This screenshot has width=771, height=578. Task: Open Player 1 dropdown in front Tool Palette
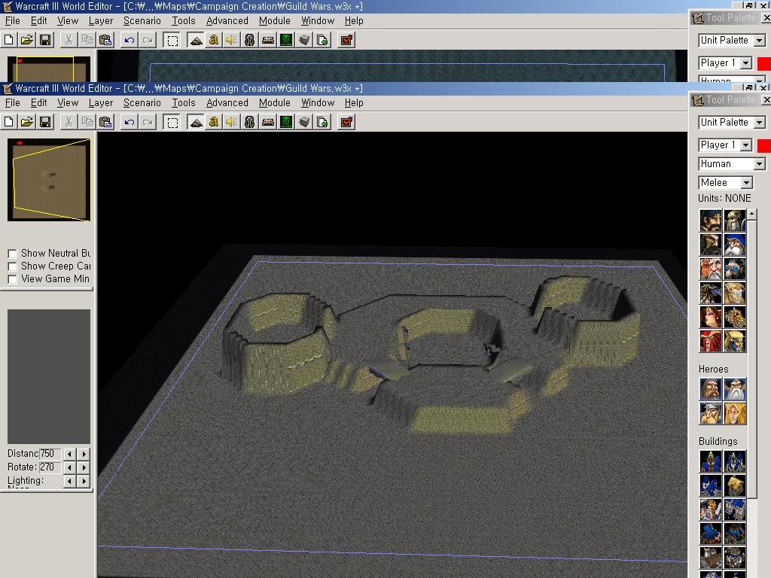(x=746, y=145)
